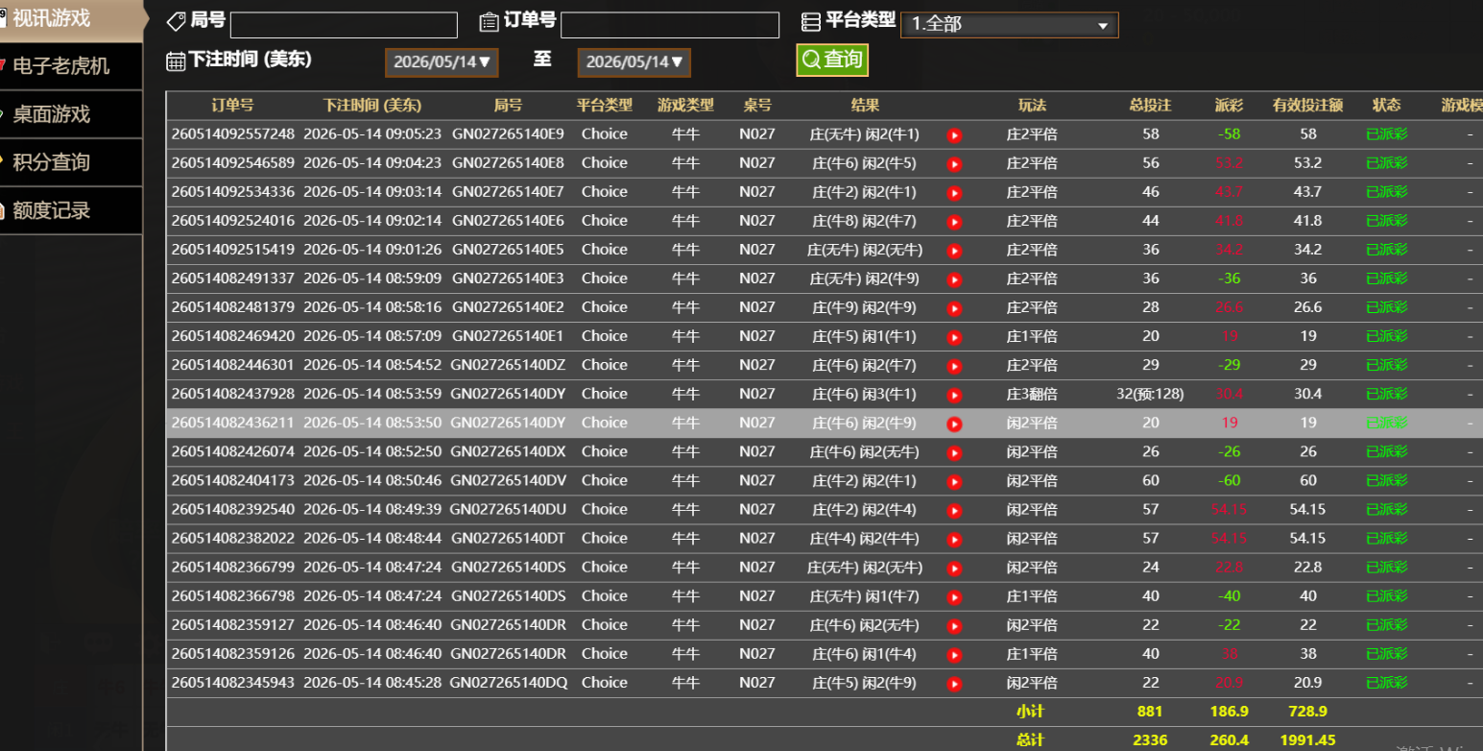Open the 电子老虎机 menu item
Screen dimensions: 1483x751
(69, 66)
